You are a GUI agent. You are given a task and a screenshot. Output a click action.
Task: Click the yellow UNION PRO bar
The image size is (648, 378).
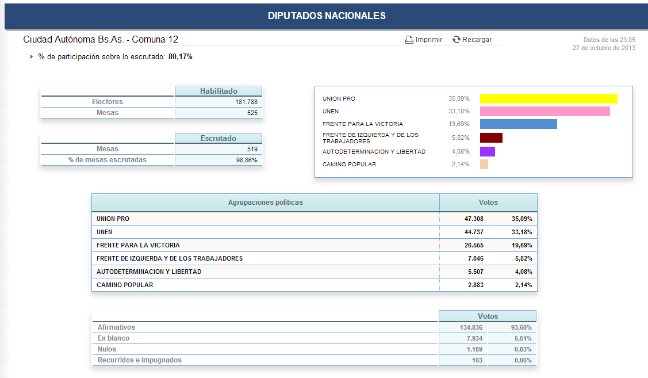pos(548,99)
